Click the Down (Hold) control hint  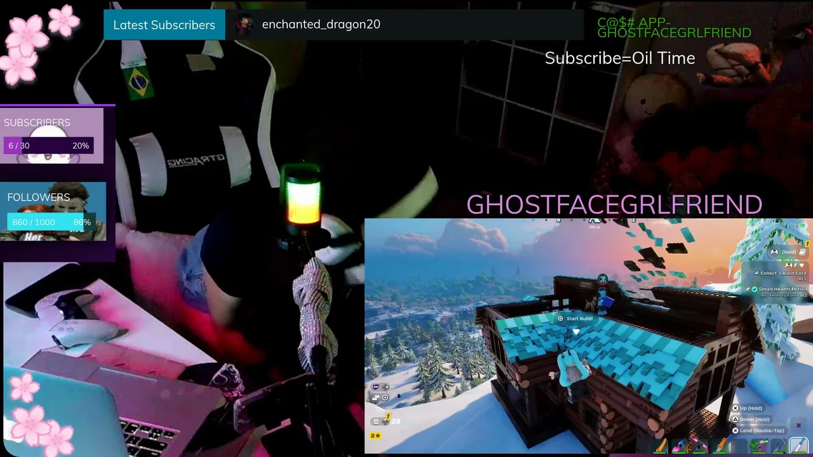[x=751, y=419]
